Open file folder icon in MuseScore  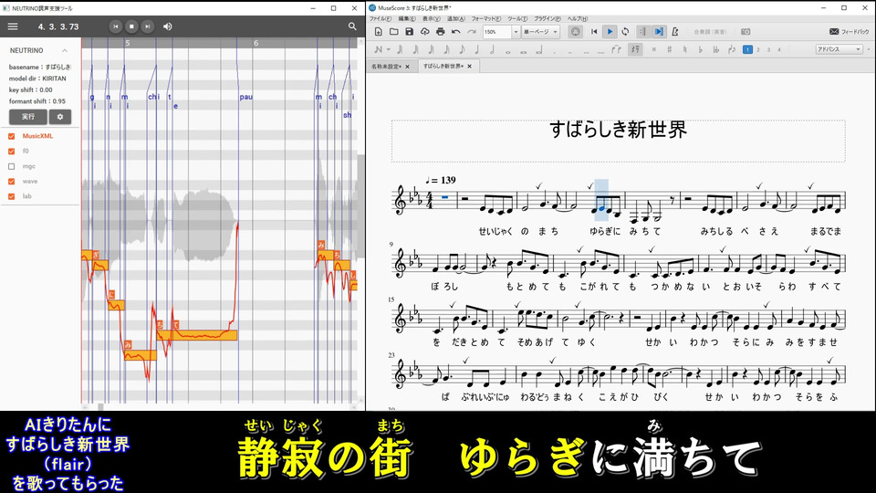(394, 32)
